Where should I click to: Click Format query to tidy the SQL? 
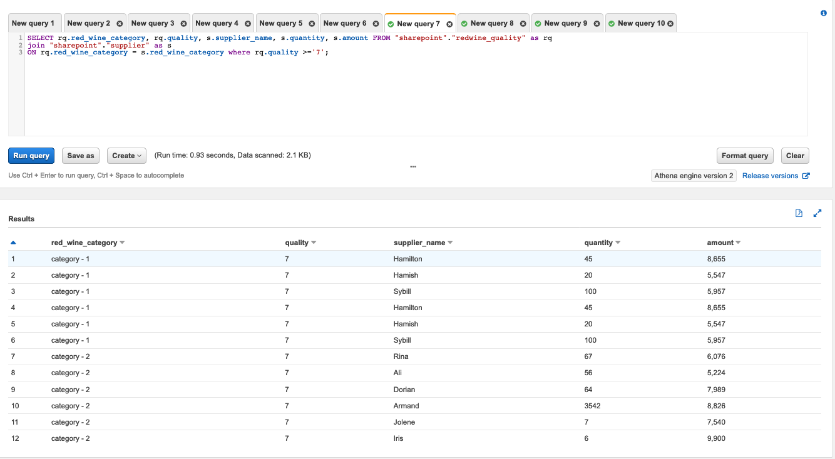point(745,155)
